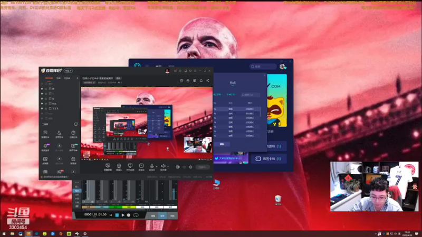This screenshot has height=237, width=422.
Task: Click the webcam thumbnail inside Douyu preview
Action: (197, 144)
